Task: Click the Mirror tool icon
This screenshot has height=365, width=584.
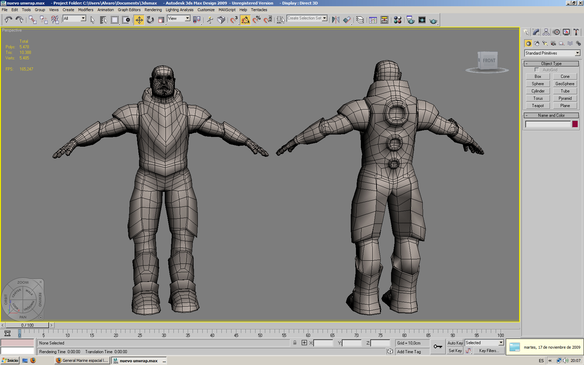Action: [335, 20]
